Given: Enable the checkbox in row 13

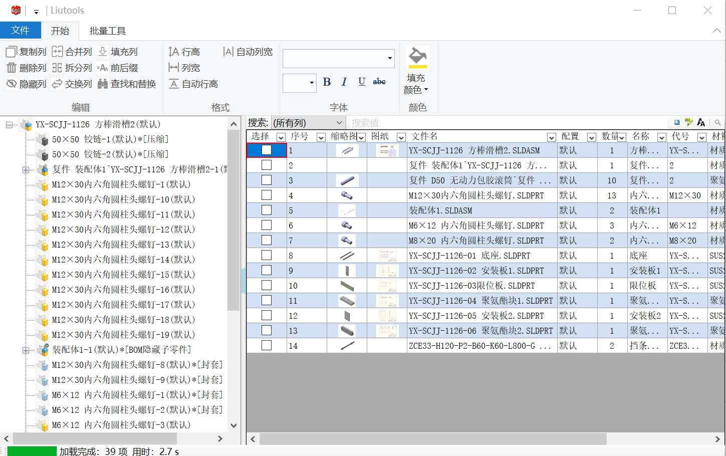Looking at the screenshot, I should coord(267,330).
